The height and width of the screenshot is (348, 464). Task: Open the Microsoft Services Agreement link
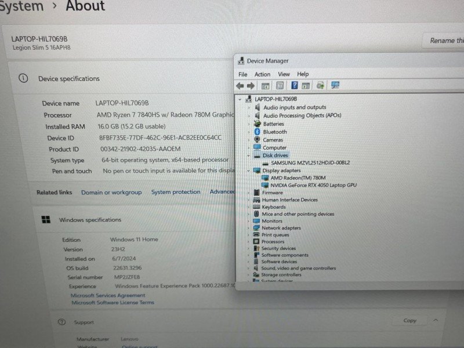point(108,295)
